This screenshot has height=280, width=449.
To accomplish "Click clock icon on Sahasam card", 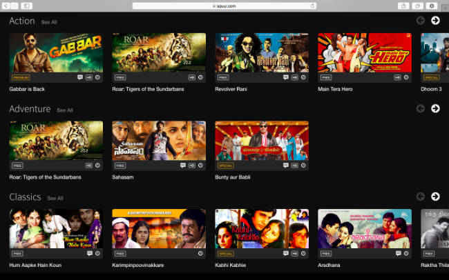I will [200, 166].
